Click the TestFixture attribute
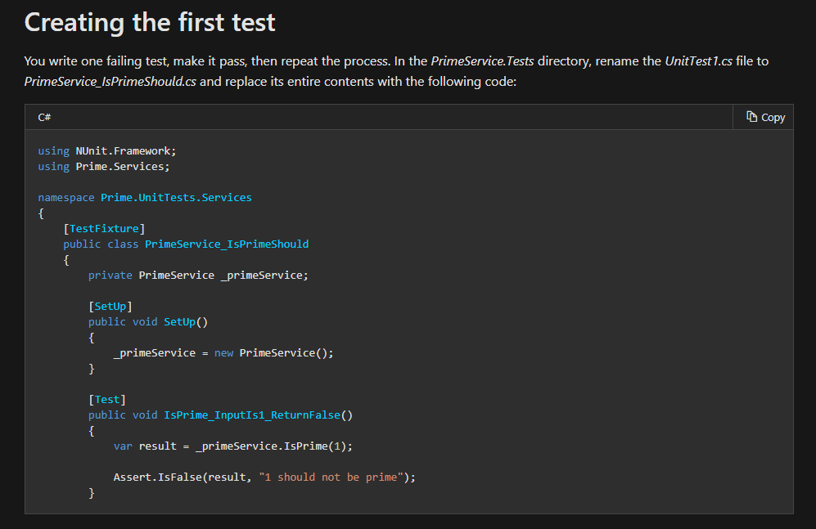 pyautogui.click(x=106, y=228)
